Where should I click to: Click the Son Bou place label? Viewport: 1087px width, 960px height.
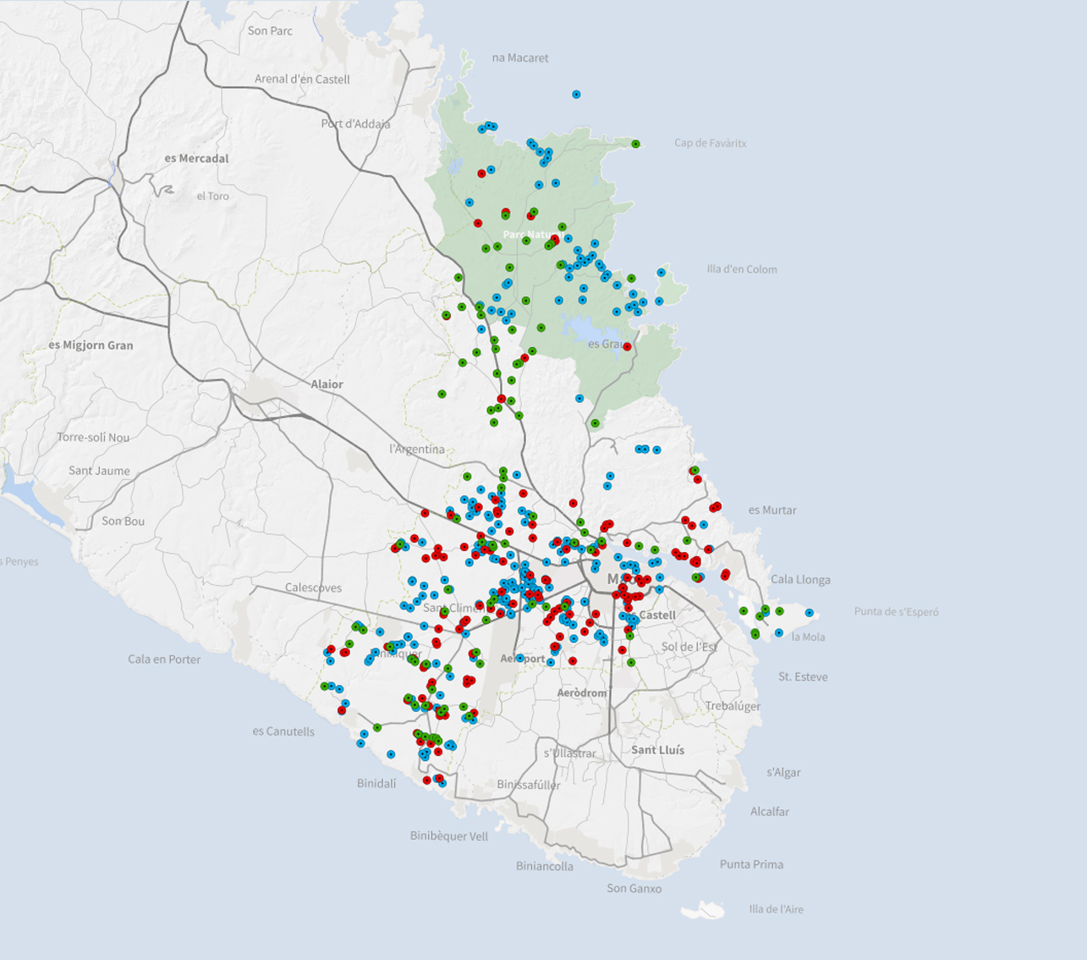pos(123,521)
